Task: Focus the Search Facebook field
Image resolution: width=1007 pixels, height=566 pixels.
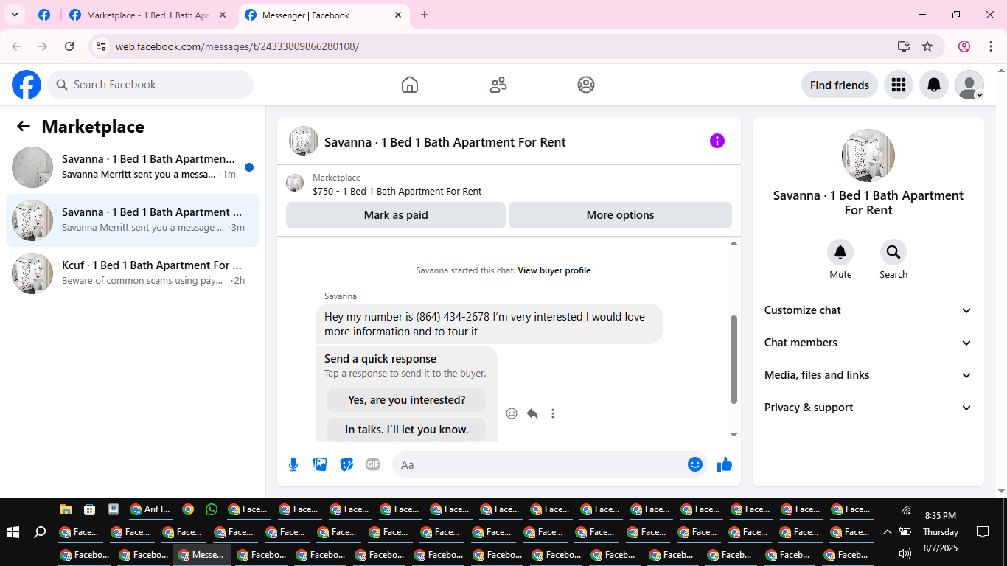Action: tap(150, 85)
